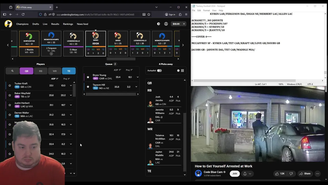The width and height of the screenshot is (328, 185).
Task: Dislike the video with thumbs down
Action: coord(291,174)
